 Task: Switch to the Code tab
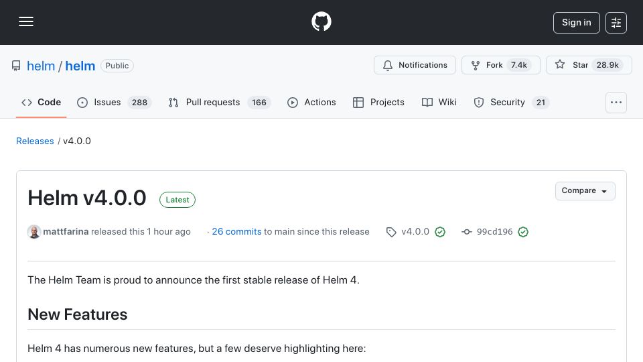(41, 102)
